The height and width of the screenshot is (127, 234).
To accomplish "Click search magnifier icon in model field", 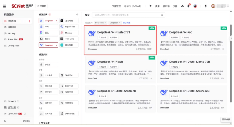I will point(162,15).
